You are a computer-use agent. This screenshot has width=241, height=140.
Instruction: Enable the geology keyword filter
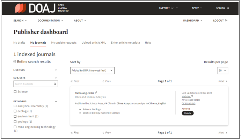pos(15,121)
